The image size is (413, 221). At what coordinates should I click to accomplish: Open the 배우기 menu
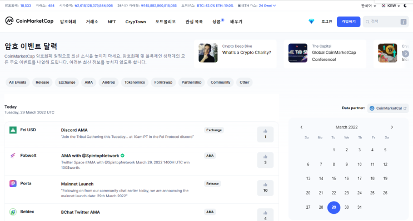point(236,22)
